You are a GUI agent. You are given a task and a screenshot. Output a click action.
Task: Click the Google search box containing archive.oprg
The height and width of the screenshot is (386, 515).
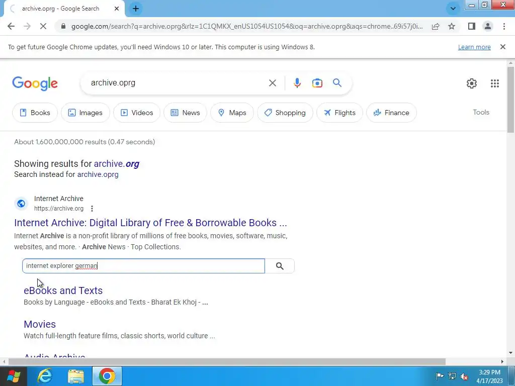(x=178, y=83)
